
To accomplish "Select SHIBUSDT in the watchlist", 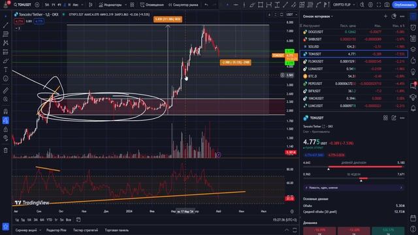I will coord(354,39).
